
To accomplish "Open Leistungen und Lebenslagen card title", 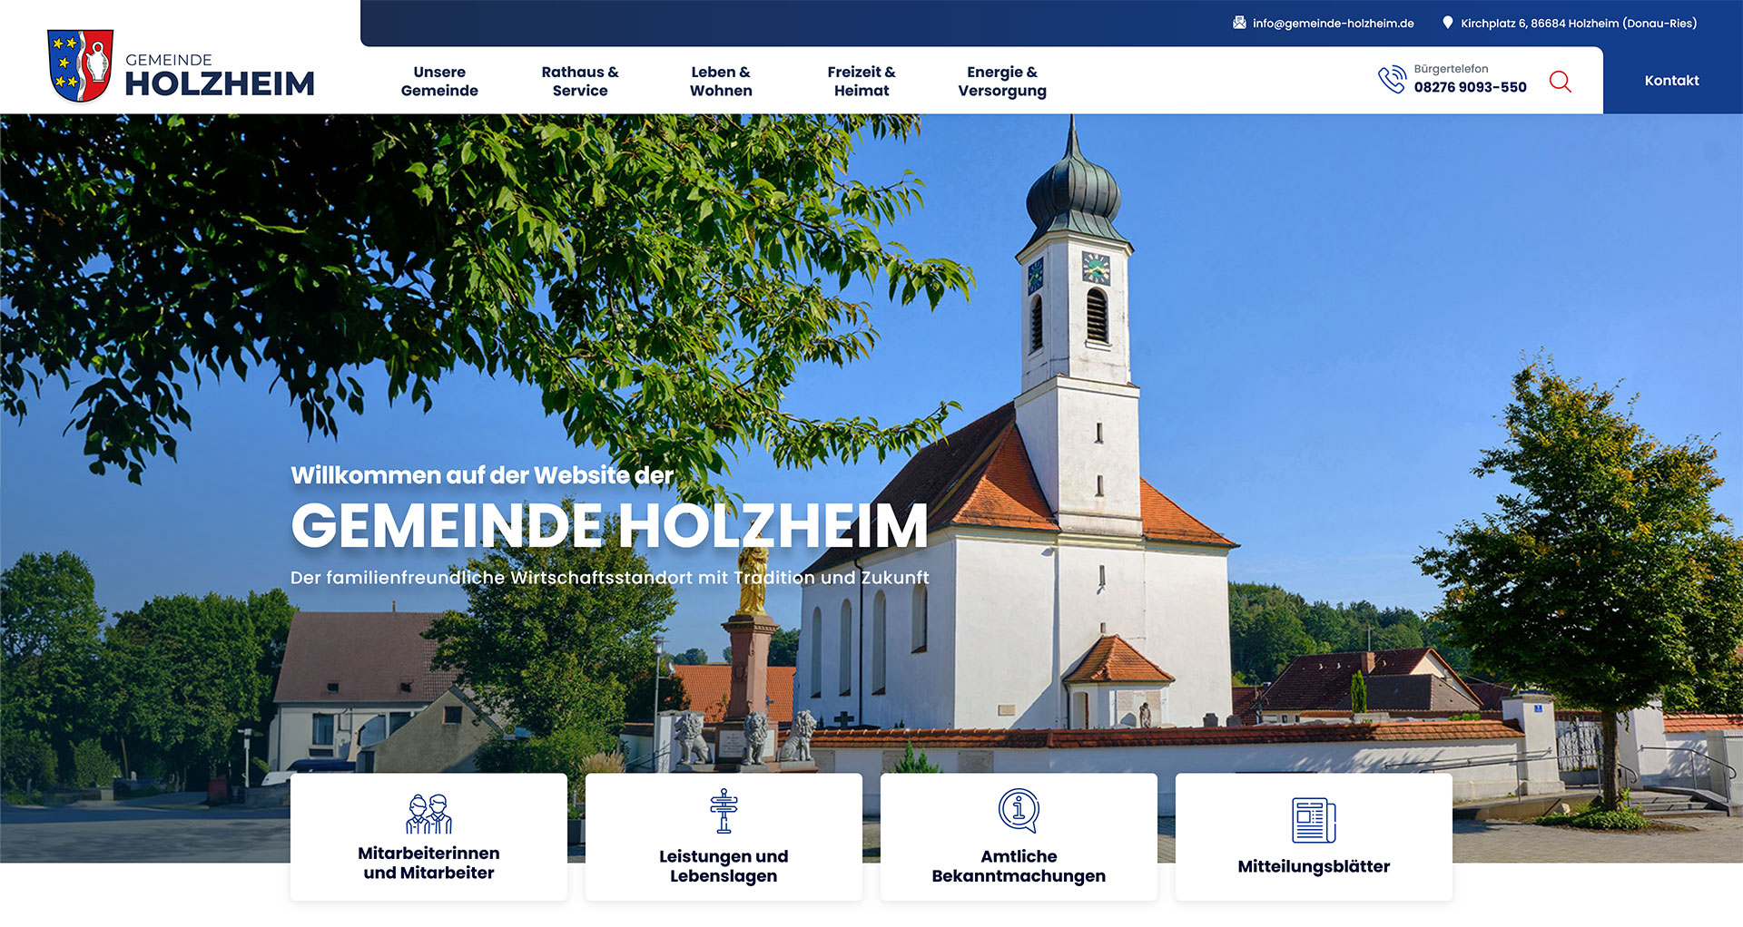I will 724,866.
